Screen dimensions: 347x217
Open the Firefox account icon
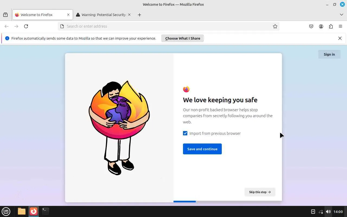pos(321,26)
